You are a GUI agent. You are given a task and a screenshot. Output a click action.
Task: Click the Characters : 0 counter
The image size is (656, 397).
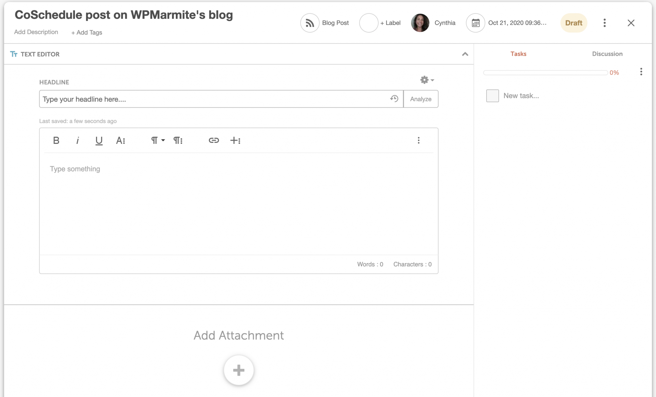pyautogui.click(x=412, y=264)
